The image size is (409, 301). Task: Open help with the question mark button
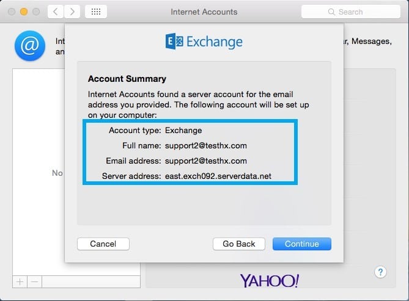380,272
